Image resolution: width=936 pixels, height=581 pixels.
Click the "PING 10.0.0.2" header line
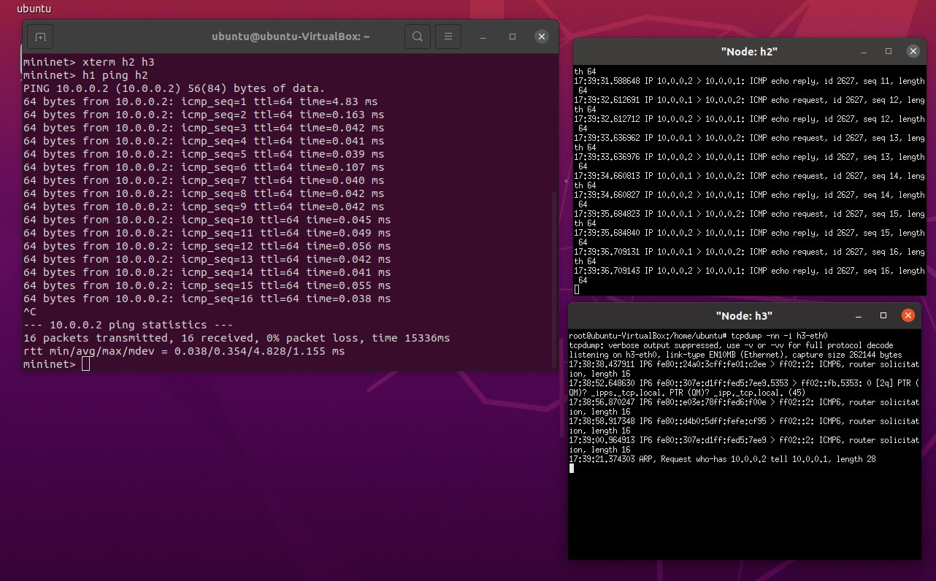(174, 88)
